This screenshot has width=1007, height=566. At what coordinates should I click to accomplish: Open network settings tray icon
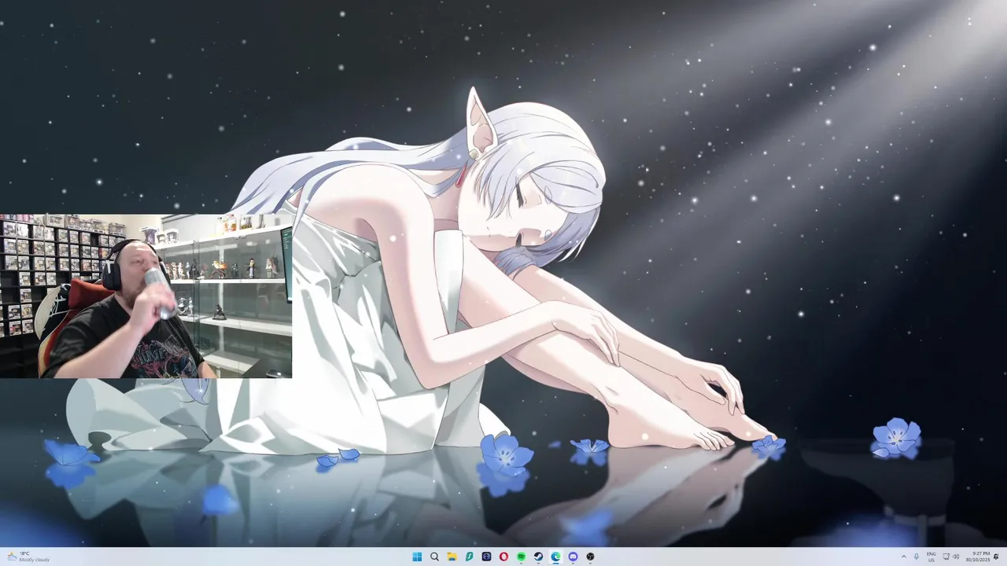(946, 557)
